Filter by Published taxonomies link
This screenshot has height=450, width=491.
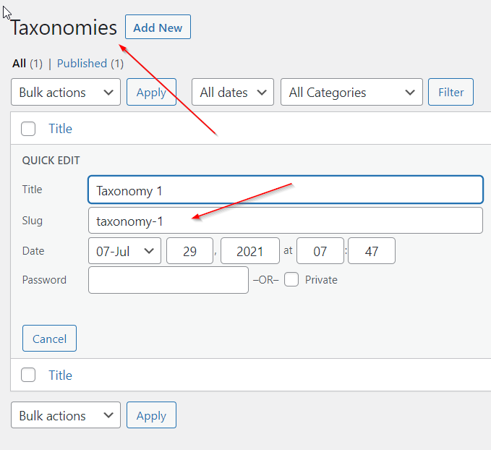click(82, 64)
